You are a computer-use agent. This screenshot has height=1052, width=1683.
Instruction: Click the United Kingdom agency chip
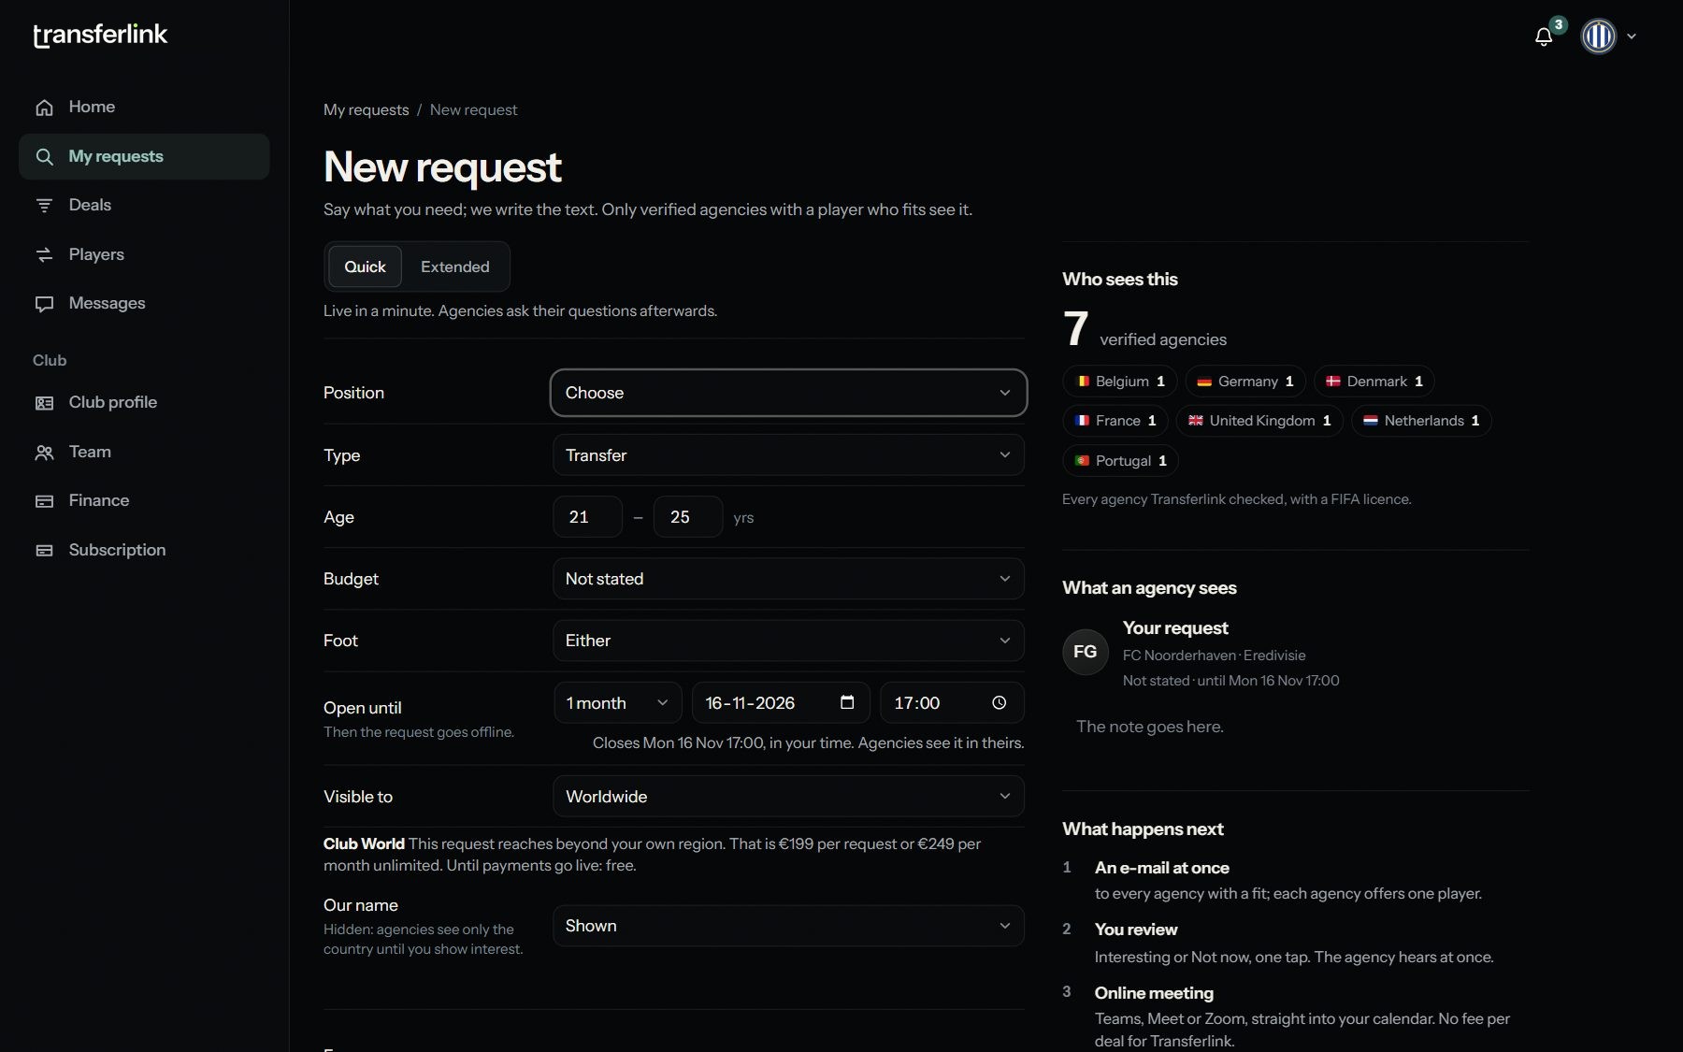(x=1259, y=421)
